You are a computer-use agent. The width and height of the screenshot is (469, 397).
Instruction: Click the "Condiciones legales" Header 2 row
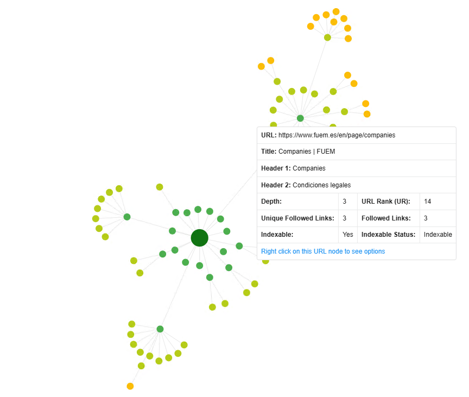[x=357, y=185]
